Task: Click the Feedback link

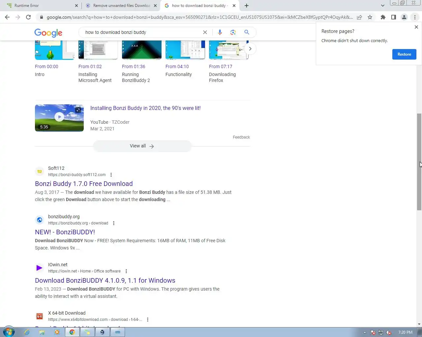Action: click(241, 137)
